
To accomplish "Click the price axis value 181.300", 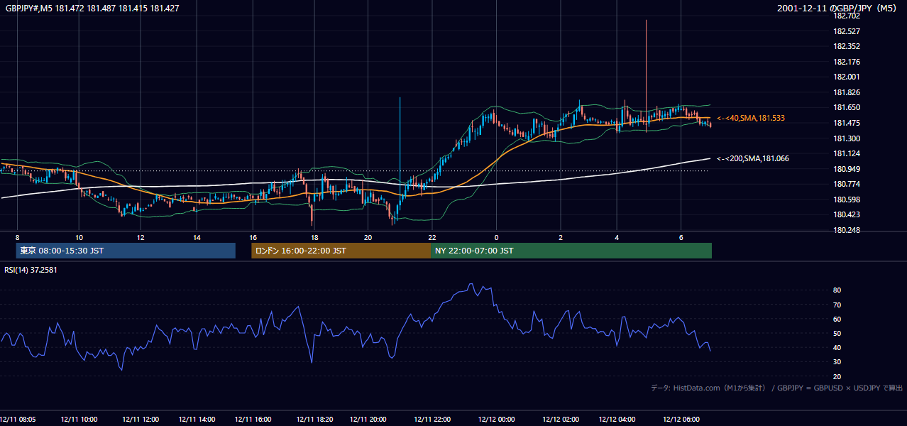I will coord(847,138).
